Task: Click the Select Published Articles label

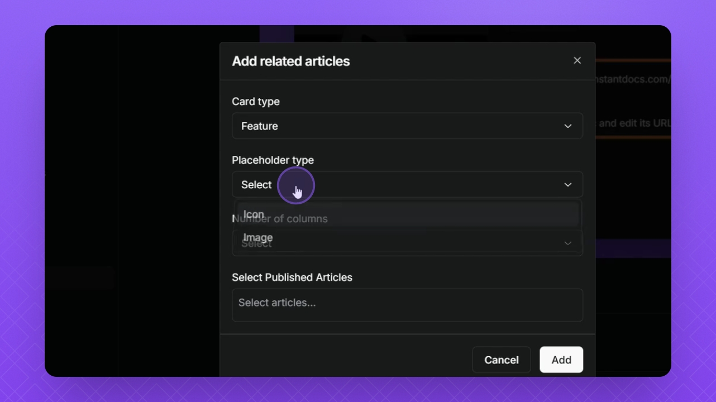Action: [292, 277]
